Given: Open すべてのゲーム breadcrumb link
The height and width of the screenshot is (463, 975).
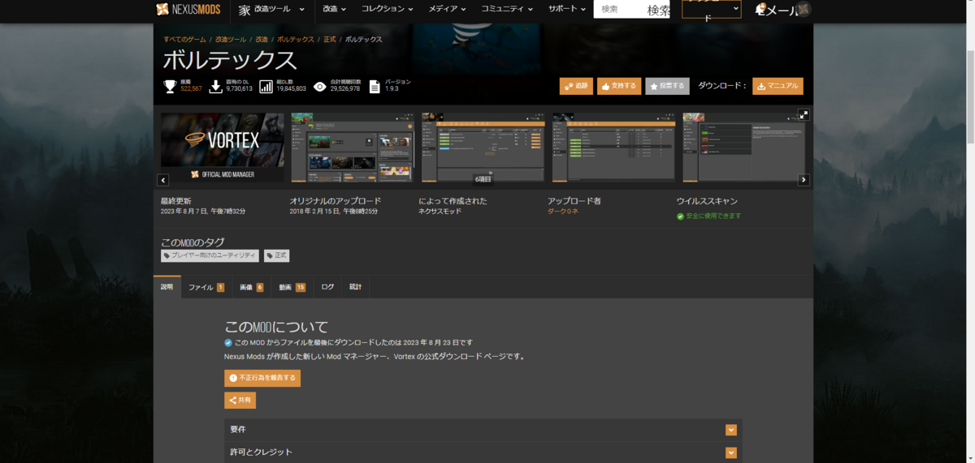Looking at the screenshot, I should (x=184, y=39).
